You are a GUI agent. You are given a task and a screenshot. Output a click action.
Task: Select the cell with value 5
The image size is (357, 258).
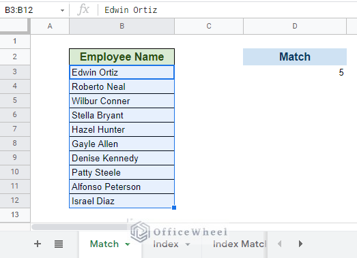coord(295,72)
